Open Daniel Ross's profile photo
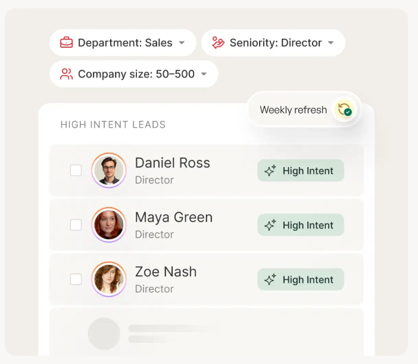The image size is (418, 364). (108, 171)
